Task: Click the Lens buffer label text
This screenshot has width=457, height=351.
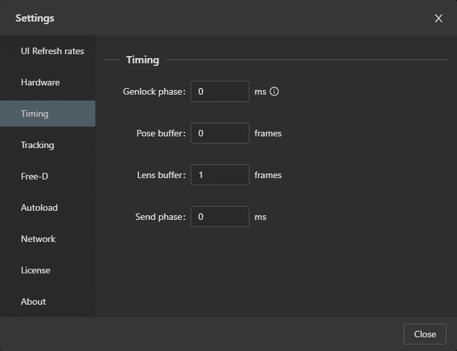Action: [161, 175]
